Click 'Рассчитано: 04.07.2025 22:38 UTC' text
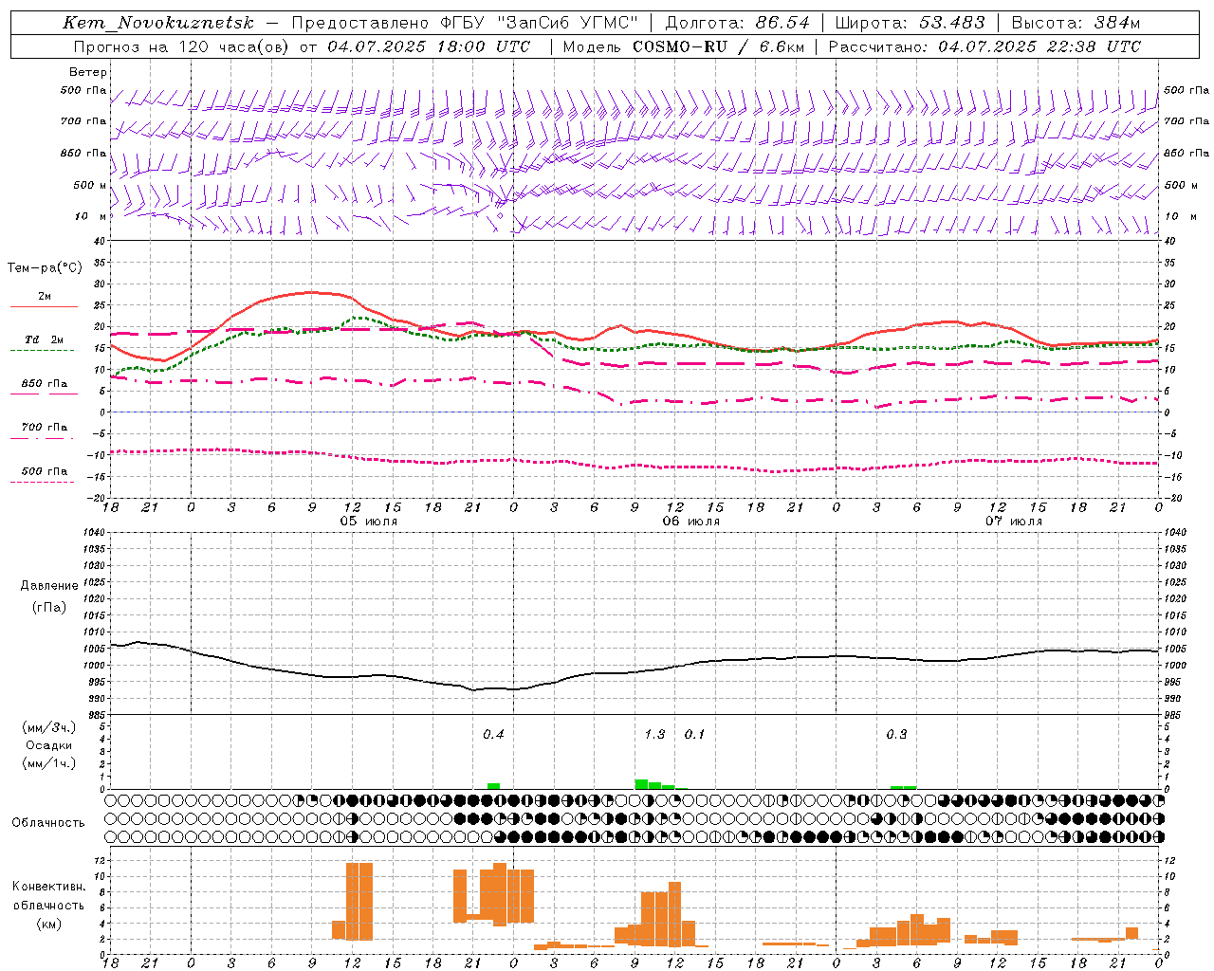 pyautogui.click(x=984, y=46)
